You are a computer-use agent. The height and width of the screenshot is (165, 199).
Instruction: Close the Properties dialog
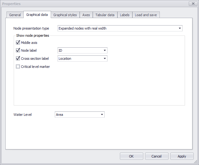(x=193, y=3)
